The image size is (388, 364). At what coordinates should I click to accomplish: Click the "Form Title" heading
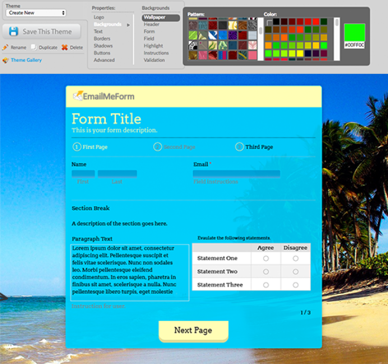tap(106, 119)
